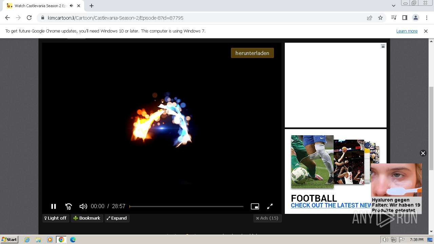The image size is (434, 244).
Task: Select the kimcartoon URL address bar
Action: [203, 18]
